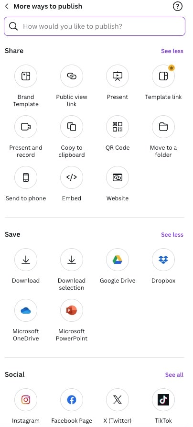193x427 pixels.
Task: Save to Google Drive
Action: (118, 260)
